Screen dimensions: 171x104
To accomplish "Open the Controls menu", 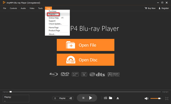I will click(x=13, y=8).
